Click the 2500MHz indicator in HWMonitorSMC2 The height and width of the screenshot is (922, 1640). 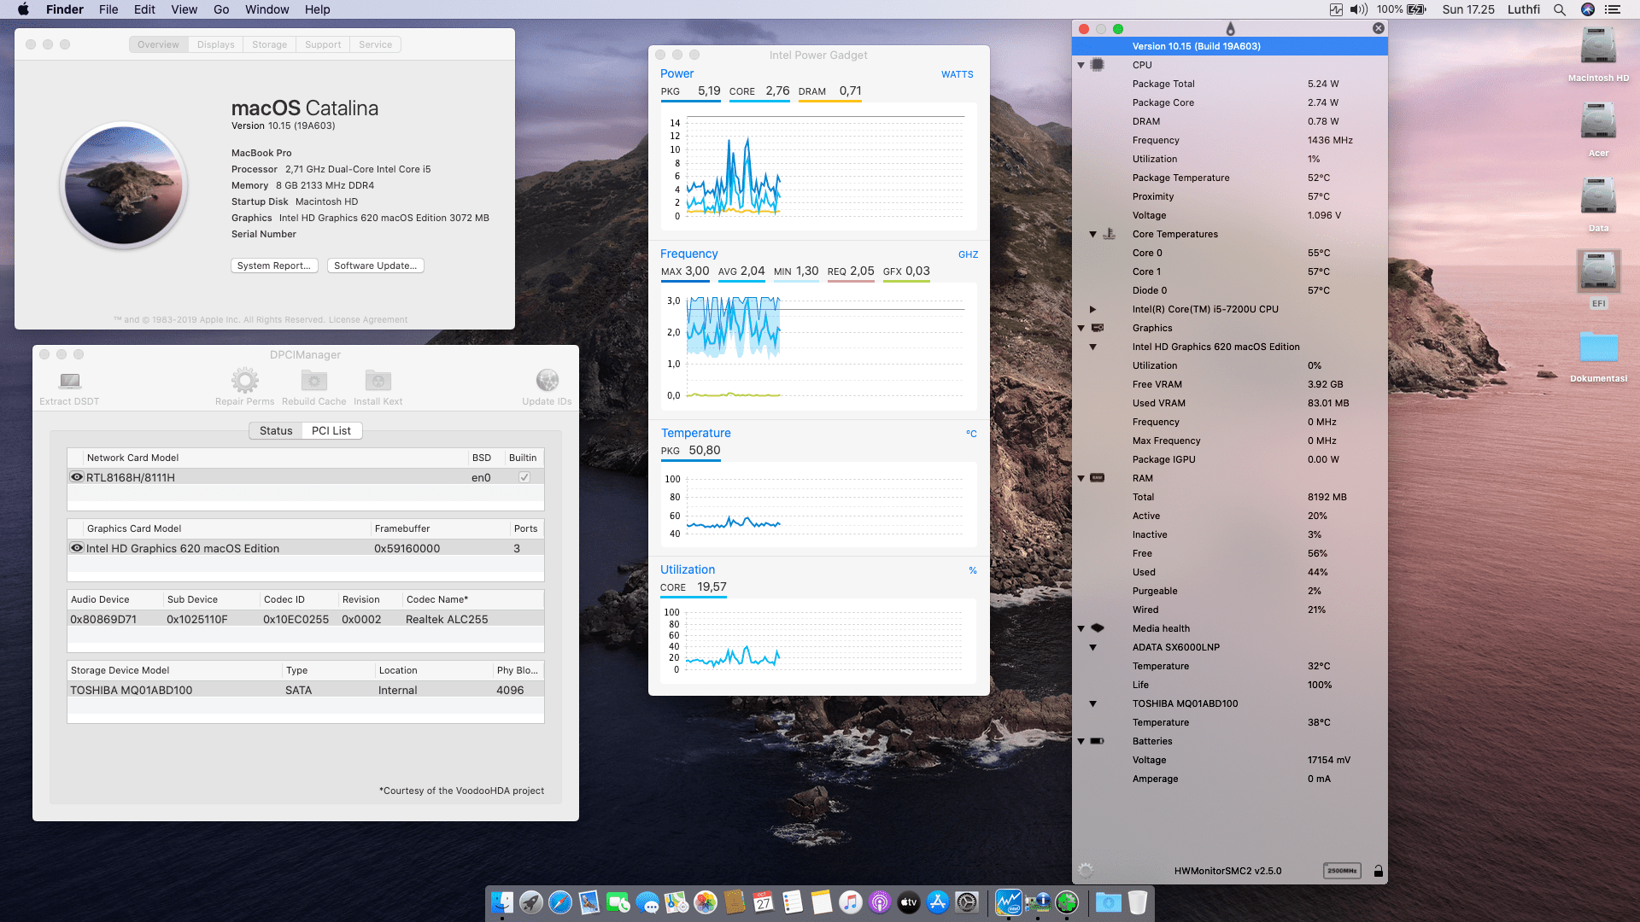pyautogui.click(x=1343, y=871)
